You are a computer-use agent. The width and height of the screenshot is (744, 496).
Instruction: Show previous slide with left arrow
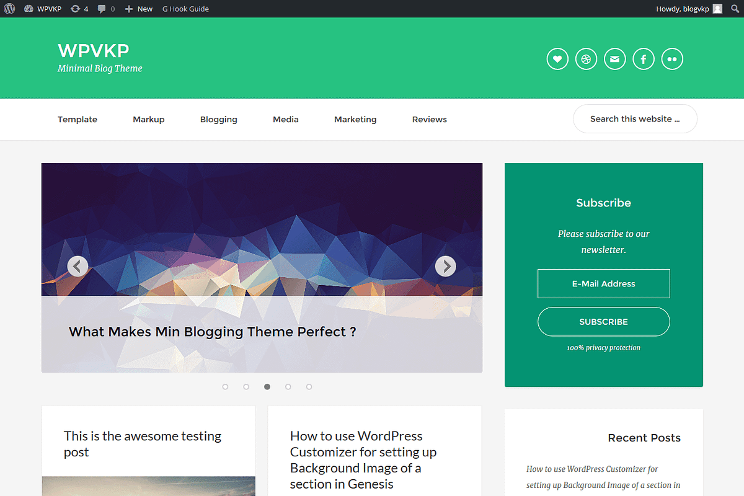(77, 266)
